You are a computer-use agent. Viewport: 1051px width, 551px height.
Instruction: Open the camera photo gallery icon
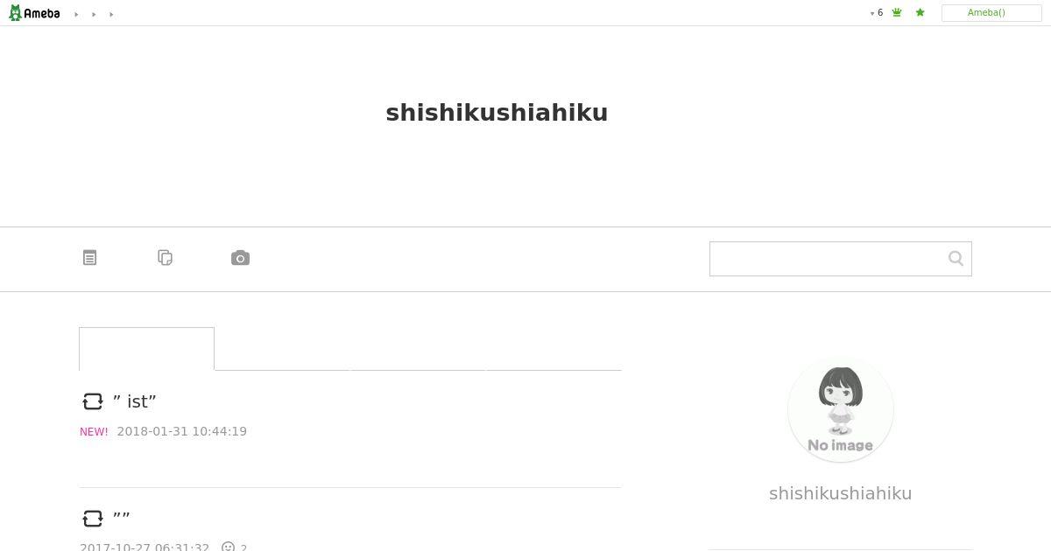point(240,257)
